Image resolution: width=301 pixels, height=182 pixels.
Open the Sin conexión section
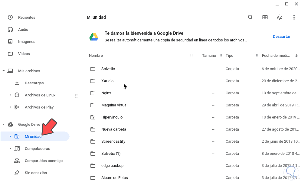(x=36, y=173)
